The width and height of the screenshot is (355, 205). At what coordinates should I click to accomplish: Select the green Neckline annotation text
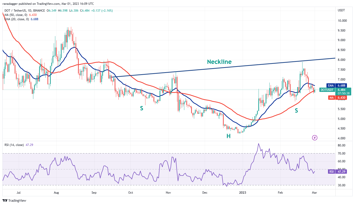(x=219, y=62)
